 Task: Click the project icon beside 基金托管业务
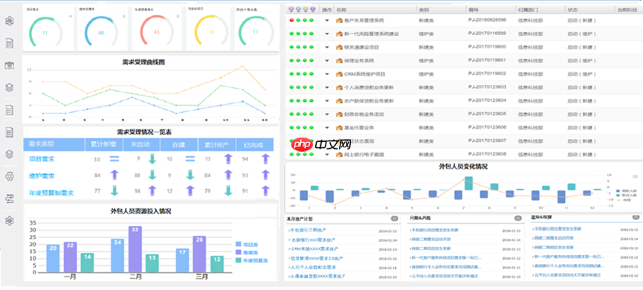tap(339, 128)
